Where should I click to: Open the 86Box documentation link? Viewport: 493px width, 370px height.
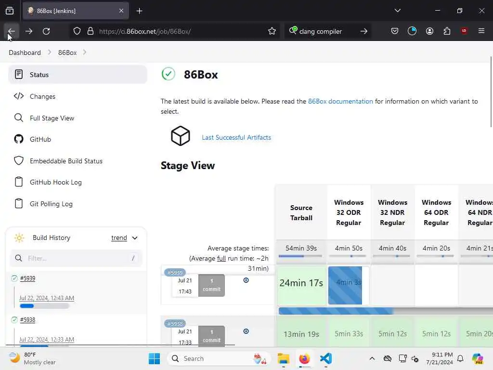pyautogui.click(x=340, y=101)
